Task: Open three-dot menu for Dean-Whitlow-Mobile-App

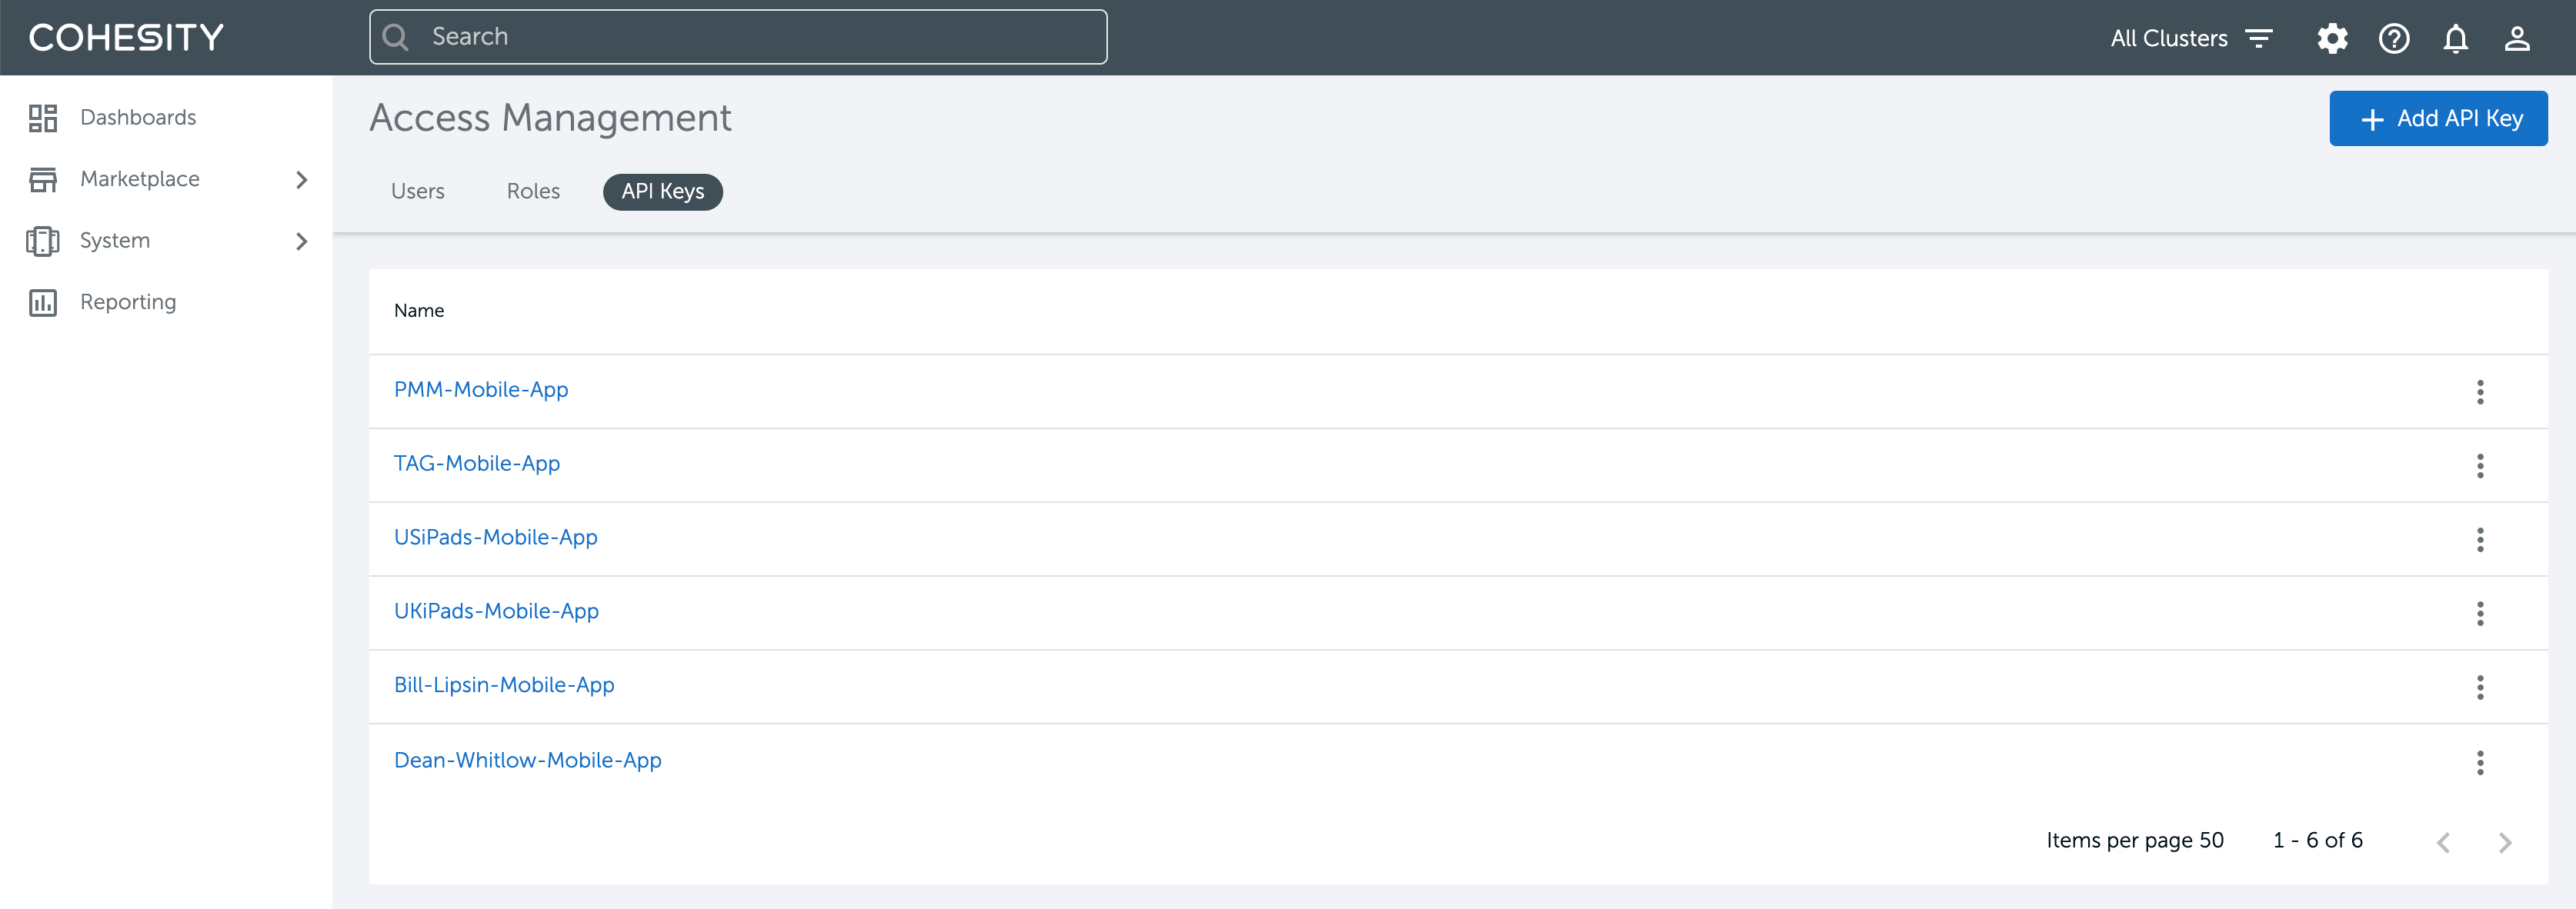Action: click(x=2480, y=763)
